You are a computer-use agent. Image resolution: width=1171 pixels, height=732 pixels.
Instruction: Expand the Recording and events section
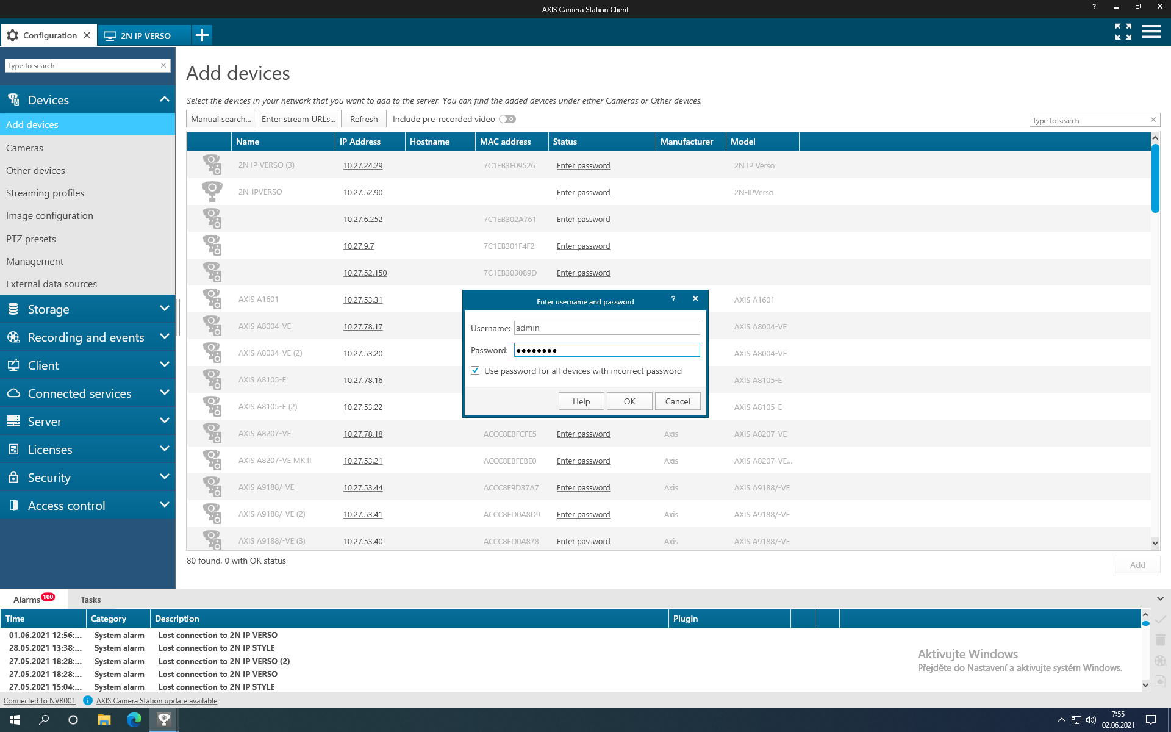87,337
